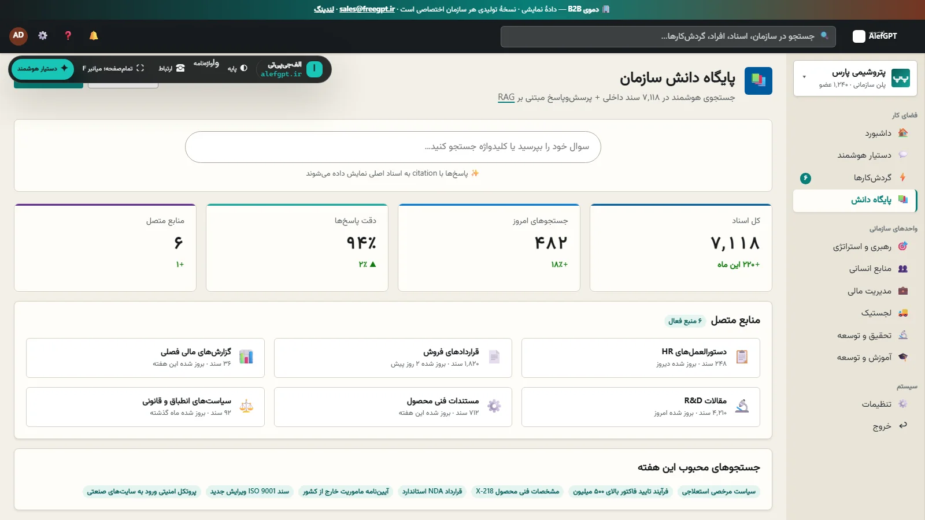The width and height of the screenshot is (925, 520).
Task: Open دستیار هوشمند in the sidebar
Action: [x=855, y=155]
